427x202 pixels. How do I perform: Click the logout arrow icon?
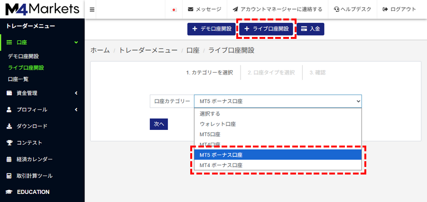click(385, 9)
